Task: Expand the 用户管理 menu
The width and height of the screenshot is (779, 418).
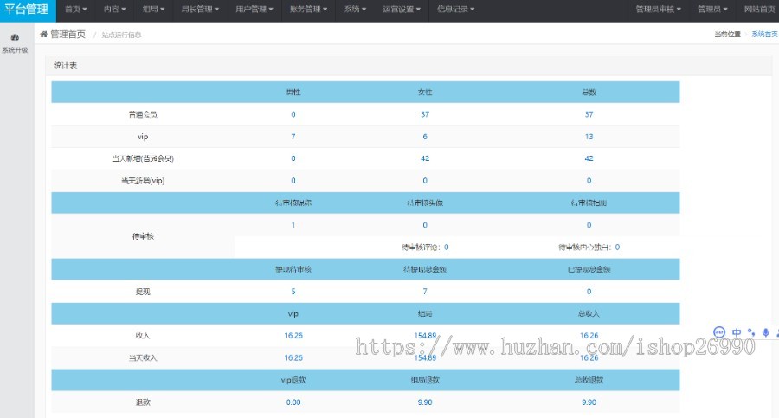Action: click(x=254, y=9)
